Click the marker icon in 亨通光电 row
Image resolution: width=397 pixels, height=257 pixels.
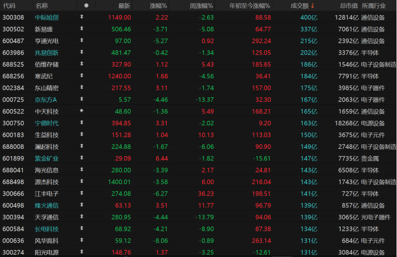tap(82, 40)
